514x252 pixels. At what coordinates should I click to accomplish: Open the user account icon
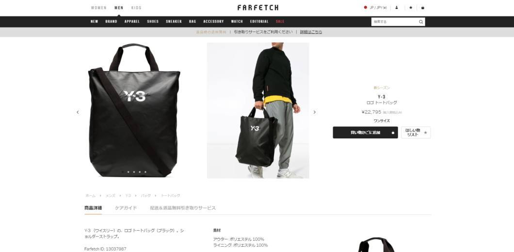[x=397, y=8]
